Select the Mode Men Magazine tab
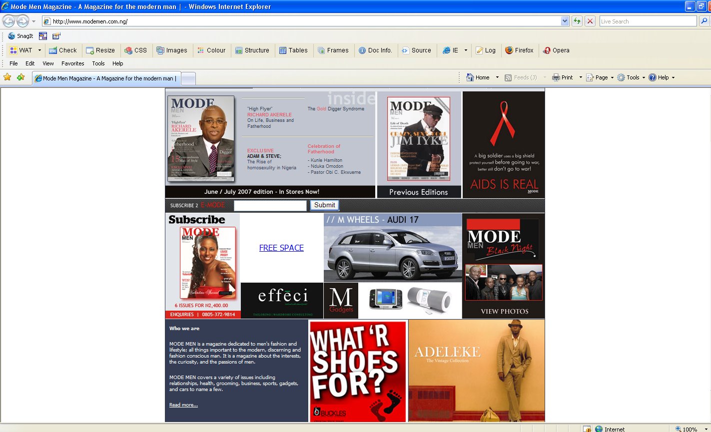The height and width of the screenshot is (432, 711). point(106,78)
